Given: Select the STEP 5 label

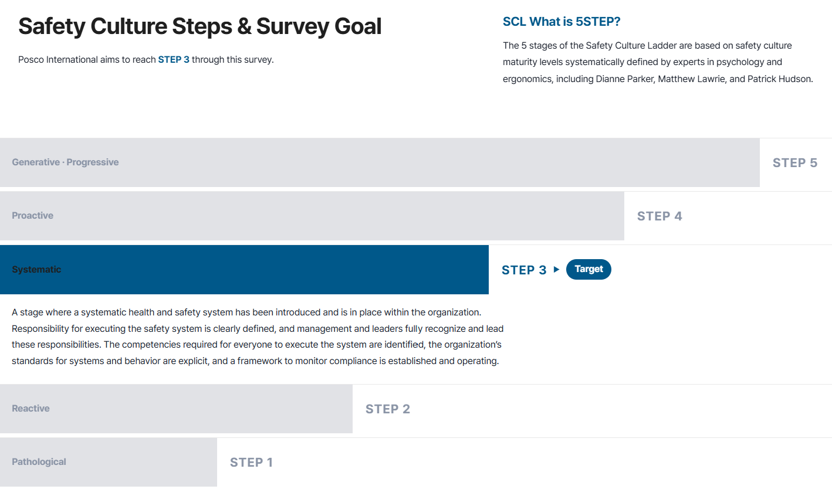Looking at the screenshot, I should pos(795,163).
